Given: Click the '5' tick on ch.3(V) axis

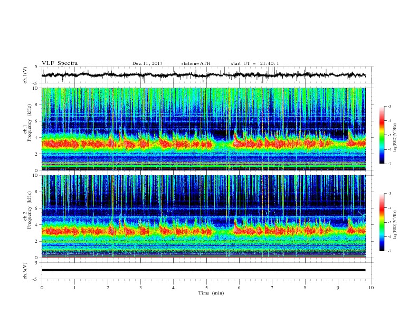Looking at the screenshot, I should tap(36, 262).
